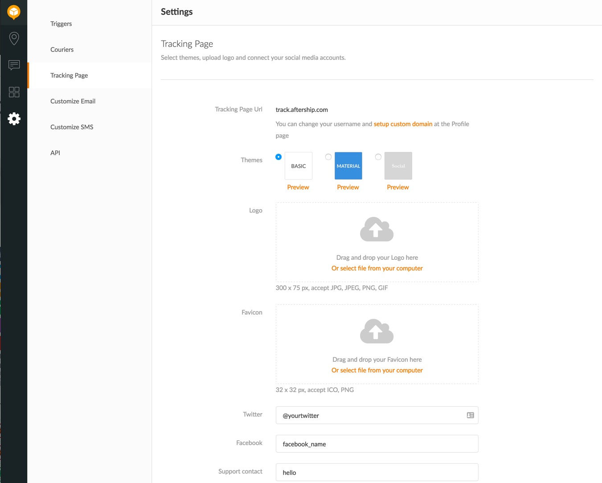Open the shipments location pin icon
602x483 pixels.
coord(14,38)
